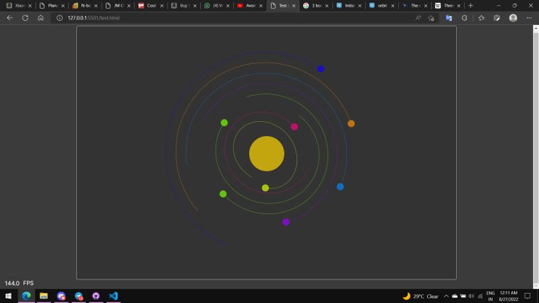This screenshot has width=539, height=303.
Task: Open the Collections panel
Action: [x=497, y=18]
